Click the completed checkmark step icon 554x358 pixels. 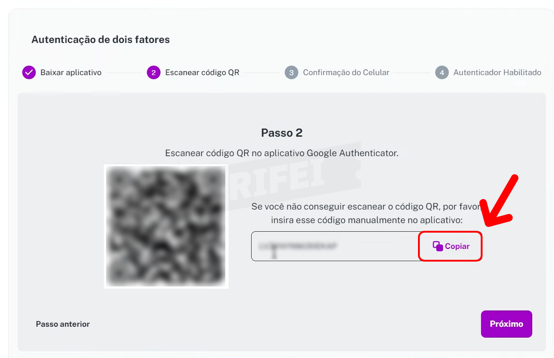pyautogui.click(x=29, y=72)
